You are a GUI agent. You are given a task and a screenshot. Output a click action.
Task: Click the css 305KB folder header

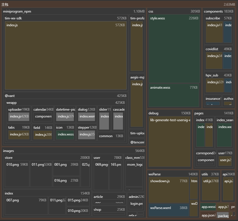coord(174,11)
